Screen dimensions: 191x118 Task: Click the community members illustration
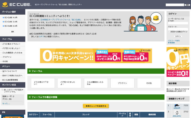pyautogui.click(x=143, y=22)
